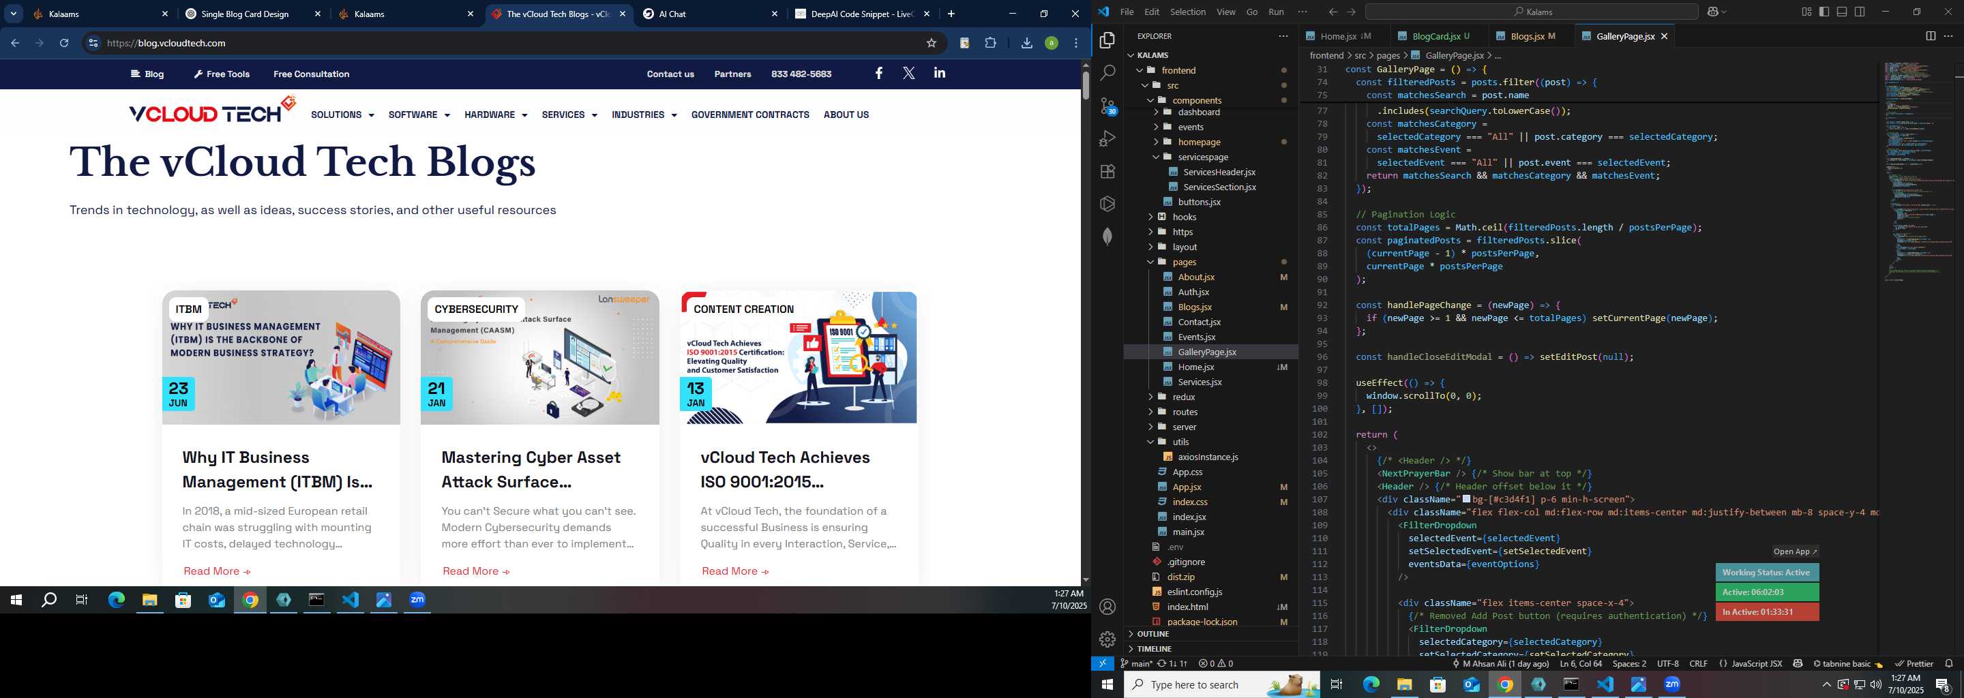Open the notifications bell in VS Code status bar
The height and width of the screenshot is (698, 1964).
coord(1949,664)
